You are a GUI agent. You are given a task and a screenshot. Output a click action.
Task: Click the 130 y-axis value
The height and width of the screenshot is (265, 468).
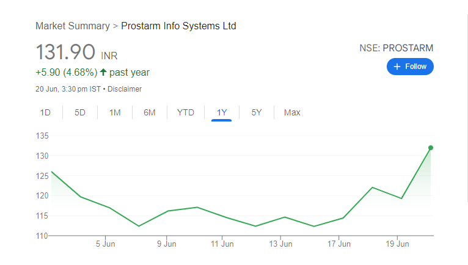[x=42, y=156]
